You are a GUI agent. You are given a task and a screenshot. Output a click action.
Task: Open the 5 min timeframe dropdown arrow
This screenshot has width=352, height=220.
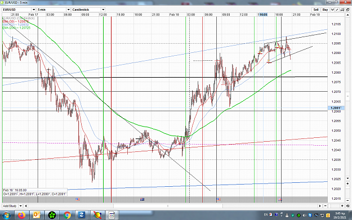click(69, 10)
